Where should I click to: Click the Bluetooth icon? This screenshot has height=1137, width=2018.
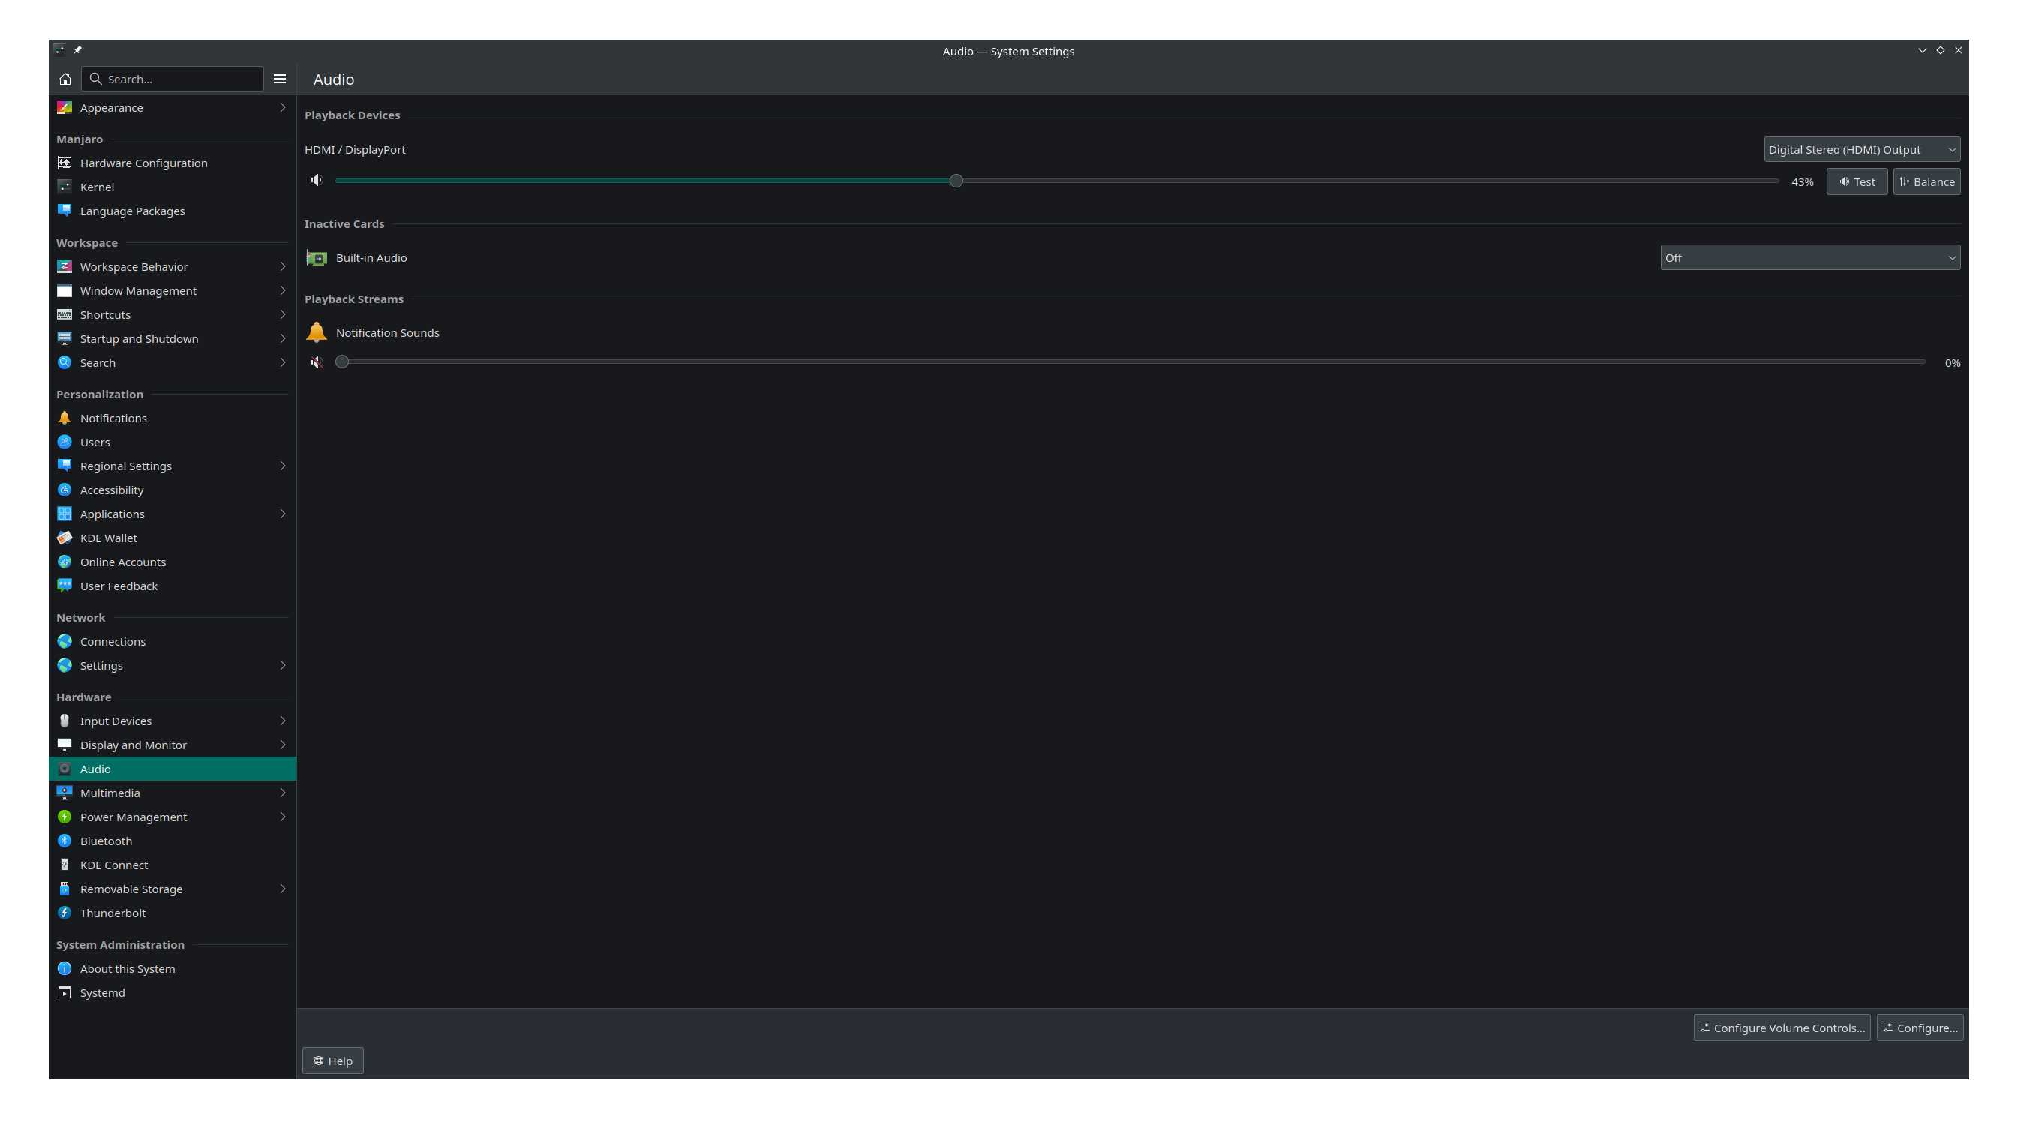click(x=65, y=841)
